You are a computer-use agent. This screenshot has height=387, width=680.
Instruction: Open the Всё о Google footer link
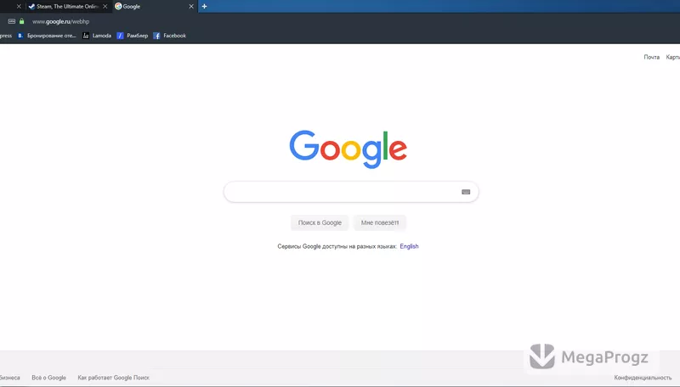[x=49, y=378]
